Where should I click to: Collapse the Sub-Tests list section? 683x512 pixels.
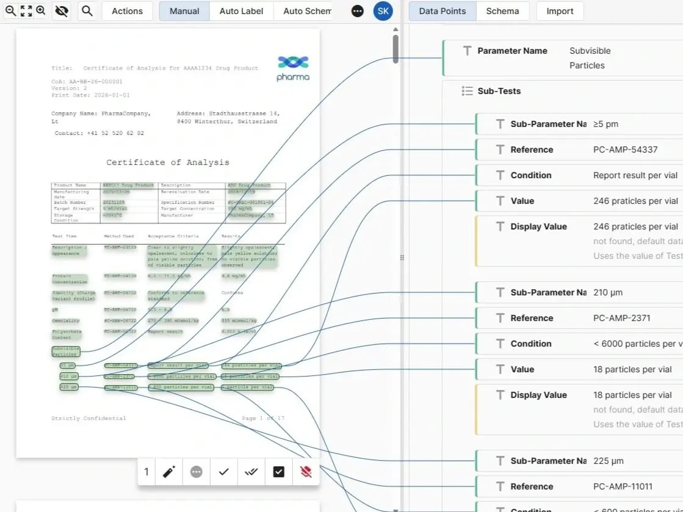[x=467, y=91]
